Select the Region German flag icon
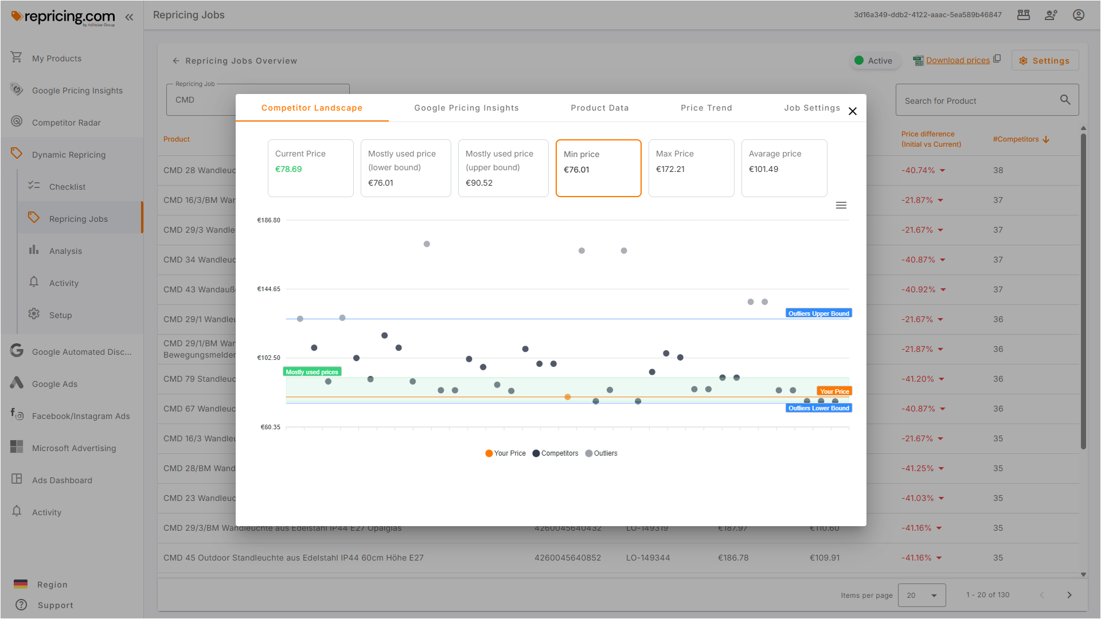 coord(21,584)
